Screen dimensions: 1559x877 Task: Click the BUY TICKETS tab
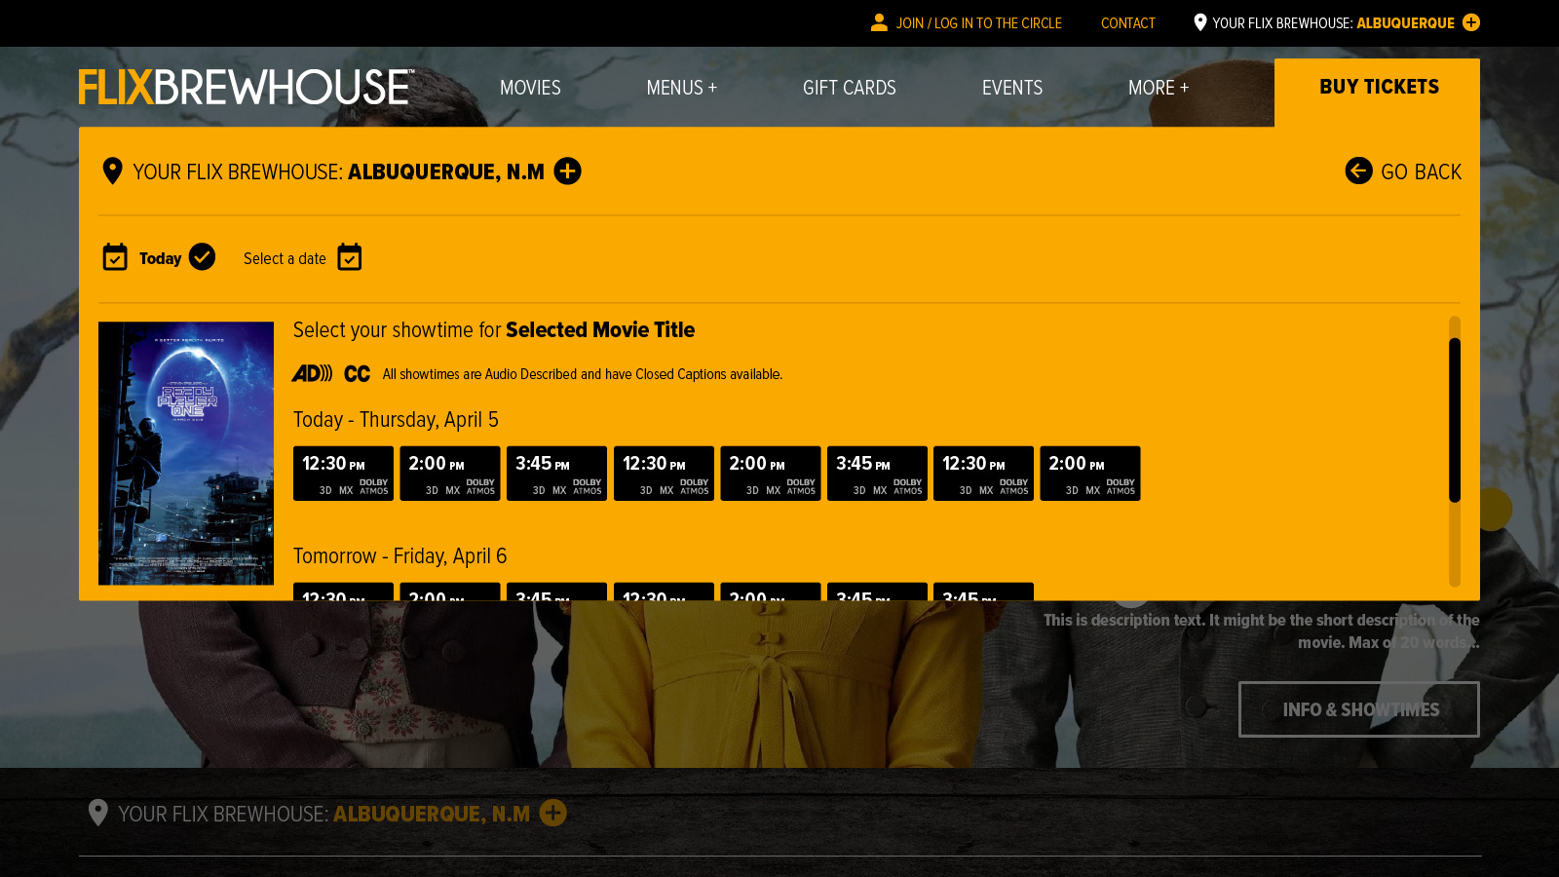(1378, 88)
